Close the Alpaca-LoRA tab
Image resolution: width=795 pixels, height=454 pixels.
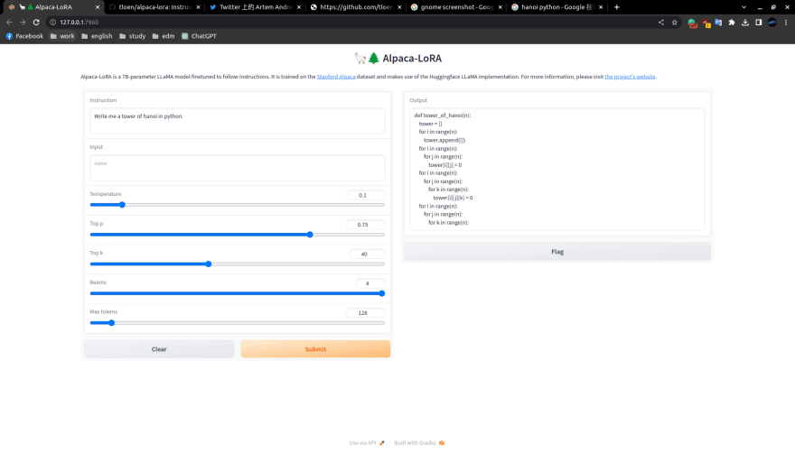click(98, 7)
